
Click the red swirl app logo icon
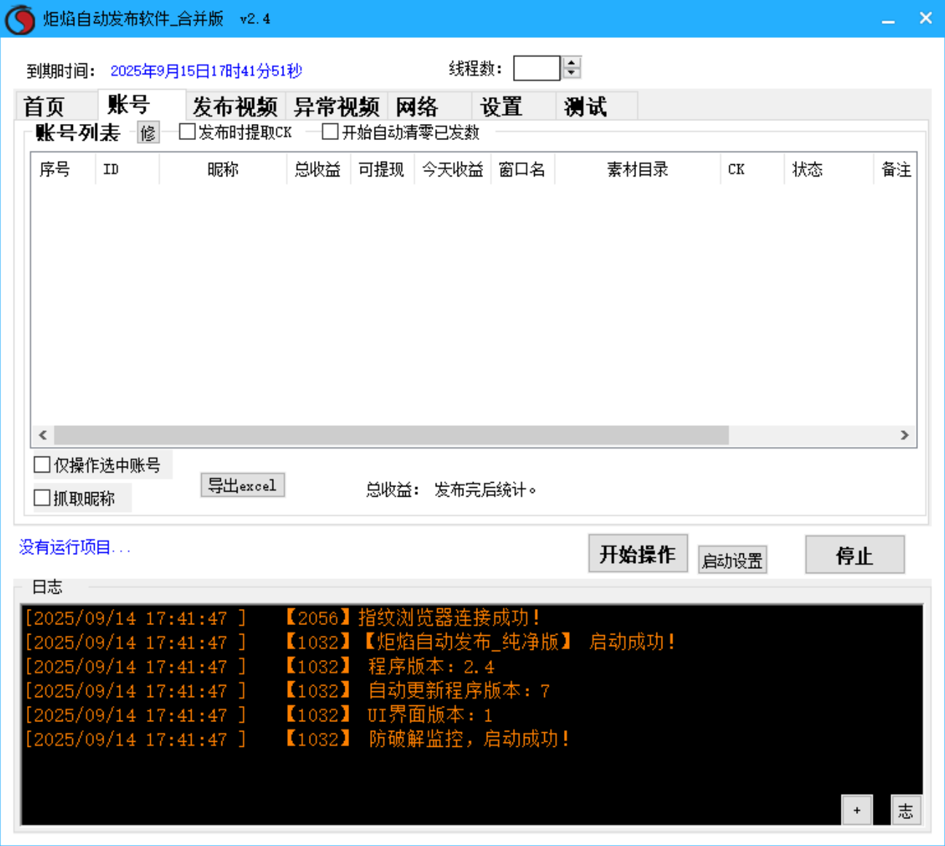20,19
